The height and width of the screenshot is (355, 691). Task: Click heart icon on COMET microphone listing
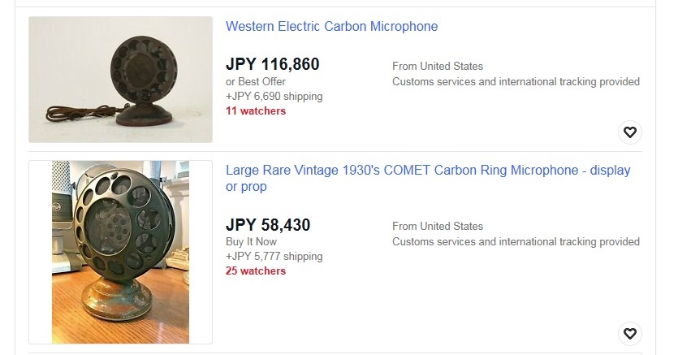pyautogui.click(x=630, y=334)
